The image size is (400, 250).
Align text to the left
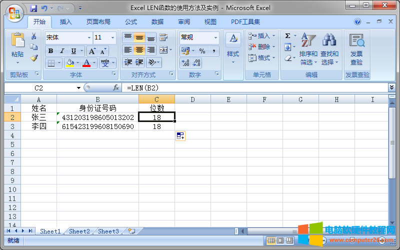click(127, 50)
